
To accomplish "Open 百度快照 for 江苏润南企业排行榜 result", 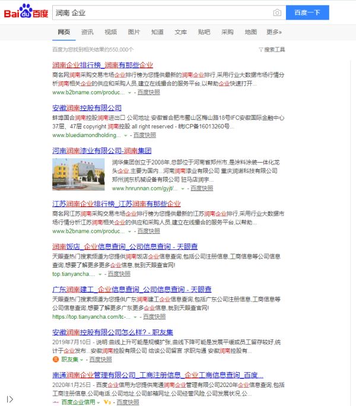I will (x=148, y=231).
